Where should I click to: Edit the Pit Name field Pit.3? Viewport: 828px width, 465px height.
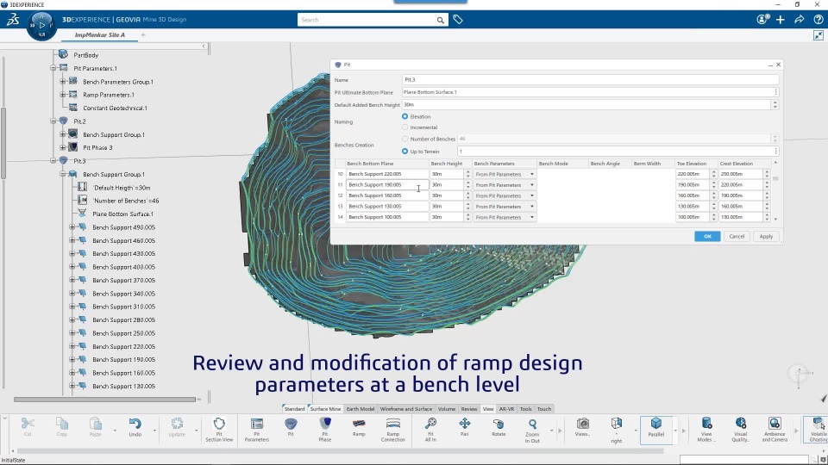(590, 79)
